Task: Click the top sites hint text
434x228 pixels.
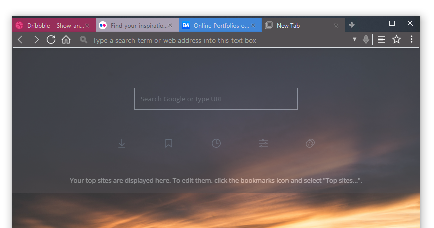Action: coord(216,180)
